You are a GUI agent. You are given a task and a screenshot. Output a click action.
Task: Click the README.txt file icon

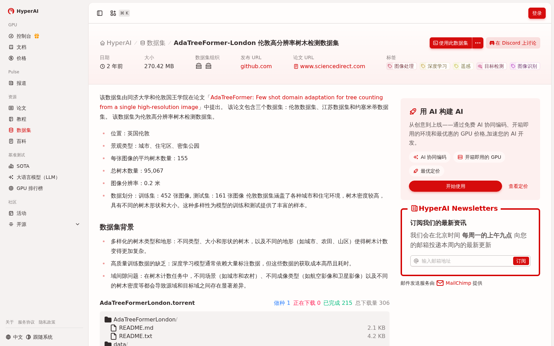click(114, 336)
